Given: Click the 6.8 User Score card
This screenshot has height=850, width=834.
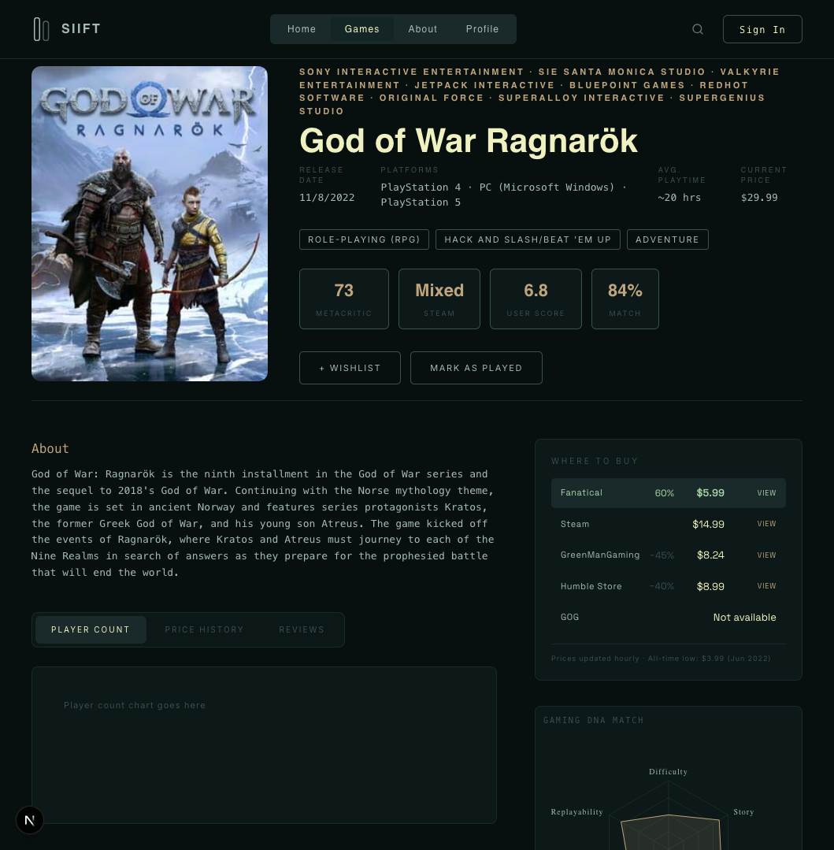Looking at the screenshot, I should 536,299.
